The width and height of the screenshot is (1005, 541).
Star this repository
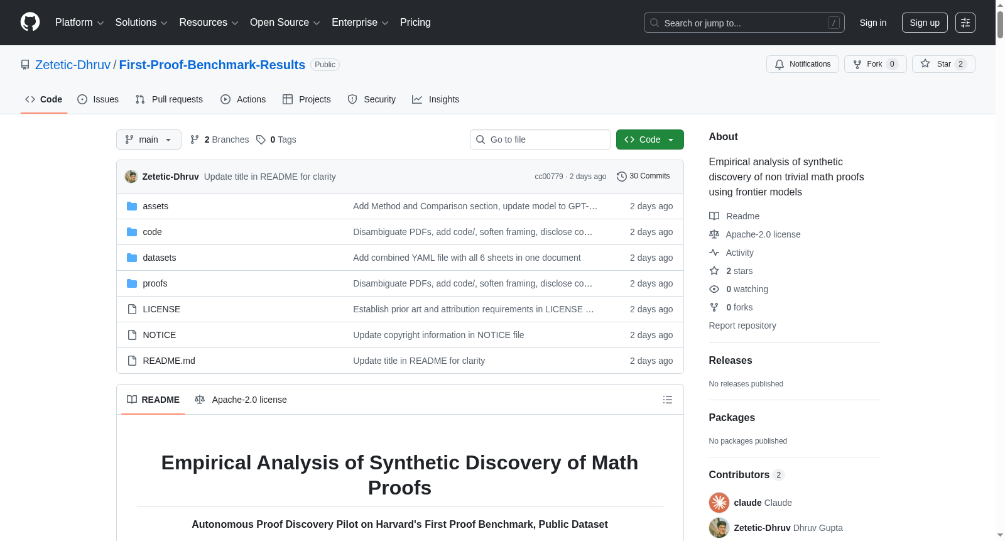(x=943, y=64)
